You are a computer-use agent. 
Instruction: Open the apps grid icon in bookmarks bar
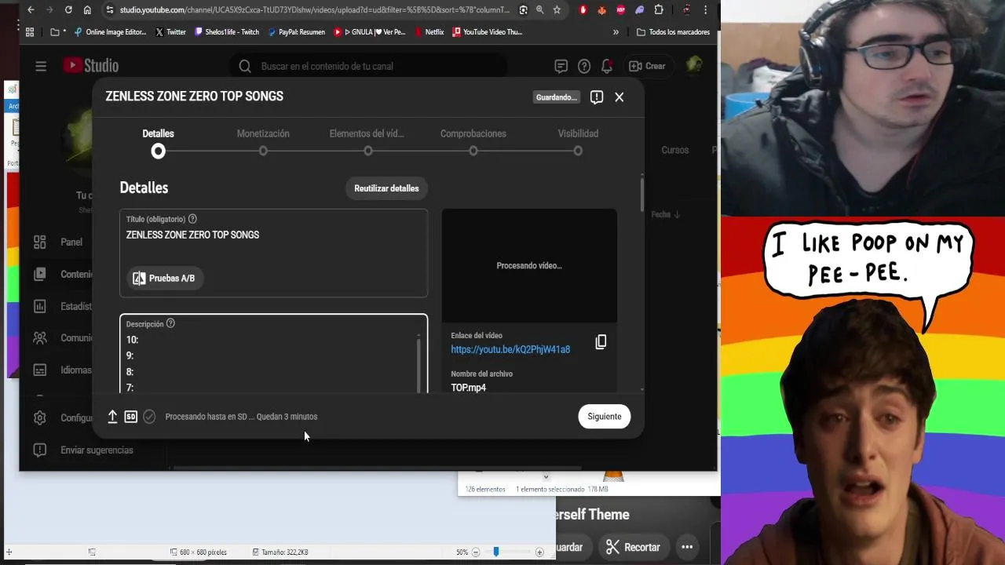pos(30,32)
